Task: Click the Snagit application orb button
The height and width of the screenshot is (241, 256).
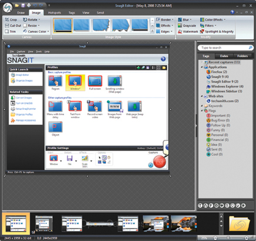Action: (x=7, y=8)
